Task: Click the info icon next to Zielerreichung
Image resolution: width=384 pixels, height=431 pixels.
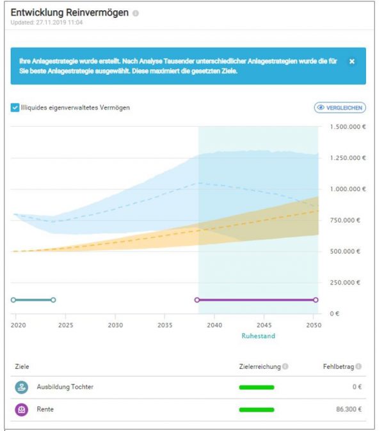Action: point(285,366)
